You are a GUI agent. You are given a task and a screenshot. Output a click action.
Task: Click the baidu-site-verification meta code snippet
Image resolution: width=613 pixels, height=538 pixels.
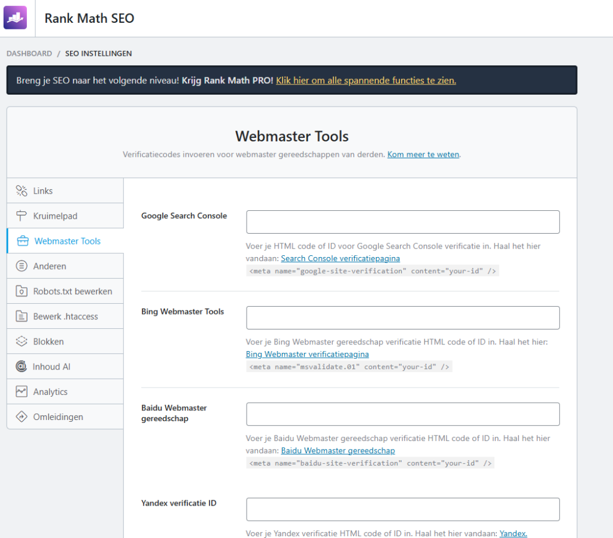tap(370, 463)
